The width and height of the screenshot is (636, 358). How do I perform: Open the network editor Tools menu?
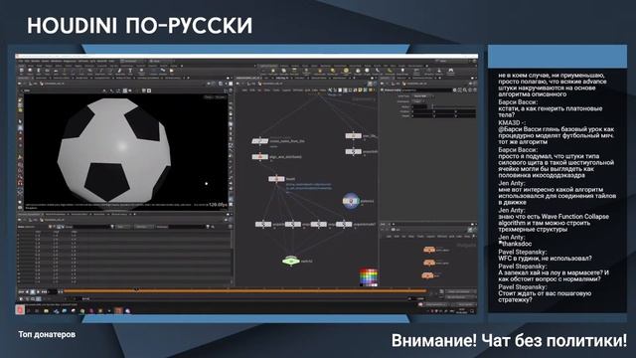276,90
